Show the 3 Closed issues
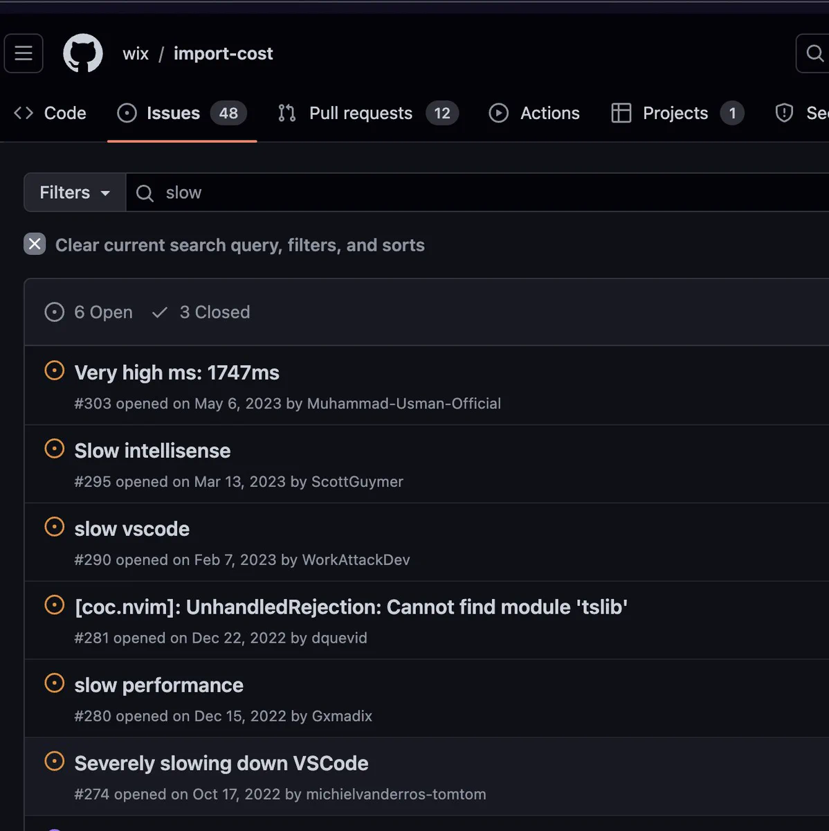This screenshot has width=829, height=831. [201, 312]
